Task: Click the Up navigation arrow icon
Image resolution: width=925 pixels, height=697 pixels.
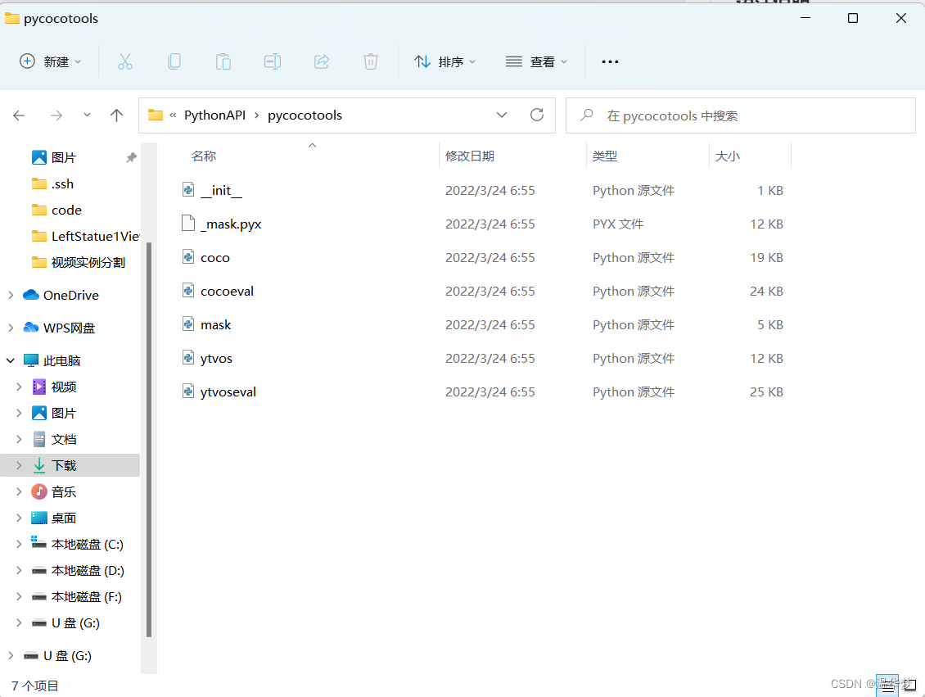Action: click(116, 115)
